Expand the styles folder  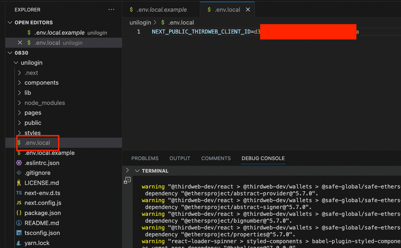click(x=19, y=133)
